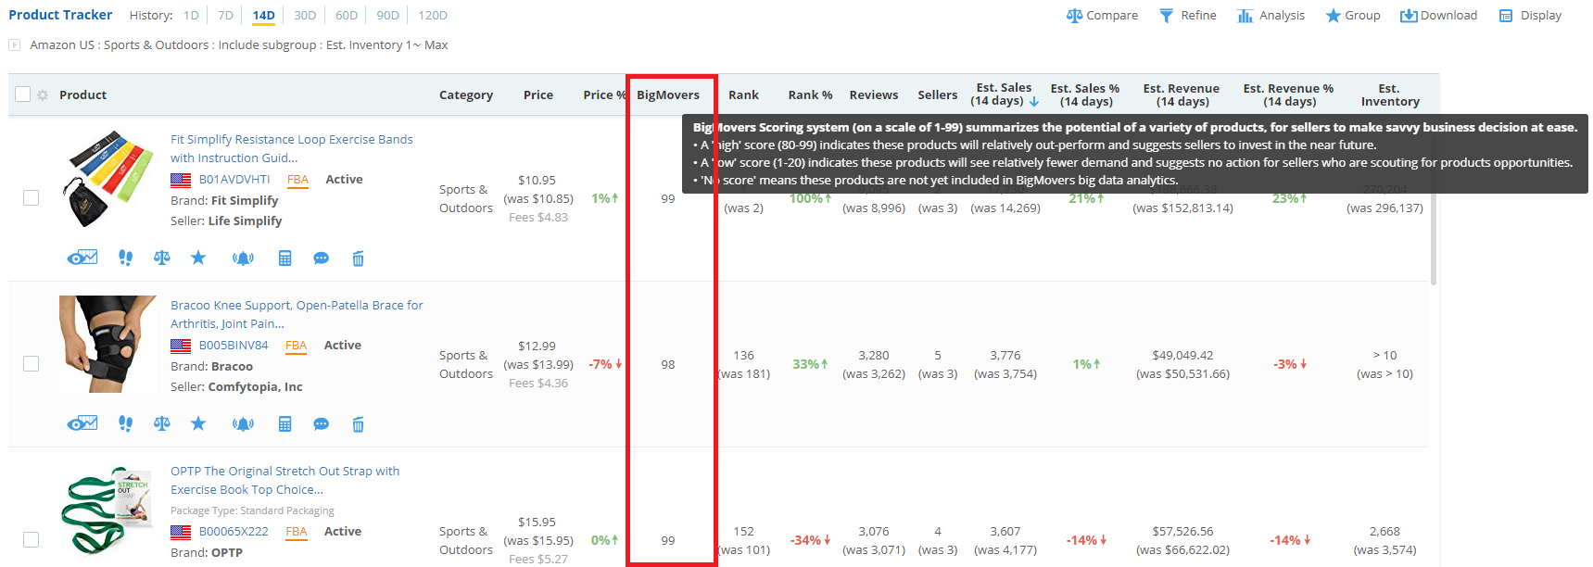Open OPTP green stretch strap thumbnail
This screenshot has width=1593, height=567.
click(107, 511)
